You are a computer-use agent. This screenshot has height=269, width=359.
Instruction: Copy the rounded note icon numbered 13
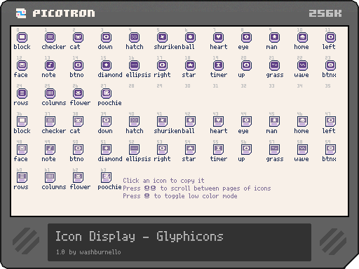50,65
